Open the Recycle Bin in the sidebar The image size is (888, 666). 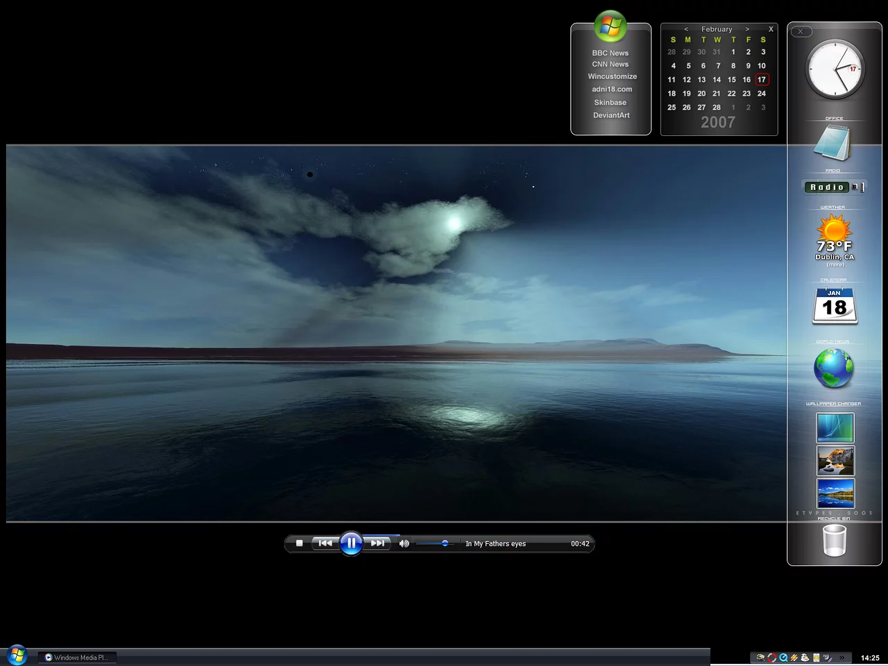(834, 540)
